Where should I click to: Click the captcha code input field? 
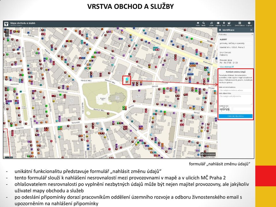(243, 109)
